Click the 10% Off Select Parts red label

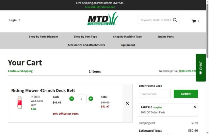pyautogui.click(x=66, y=114)
